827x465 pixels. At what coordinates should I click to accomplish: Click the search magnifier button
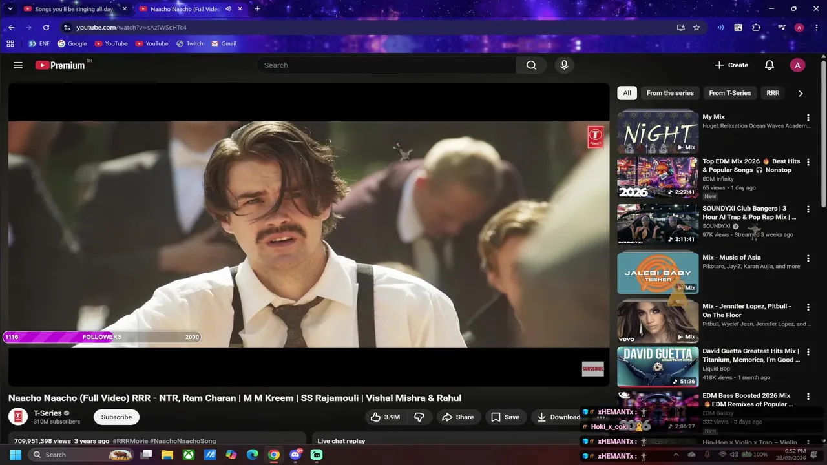click(x=531, y=65)
